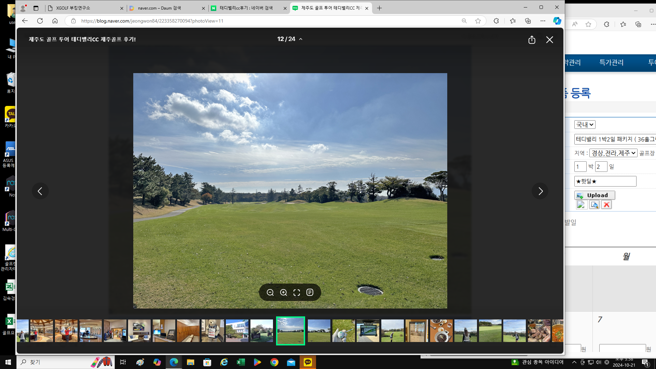656x369 pixels.
Task: Open favorites list in Edge
Action: click(513, 21)
